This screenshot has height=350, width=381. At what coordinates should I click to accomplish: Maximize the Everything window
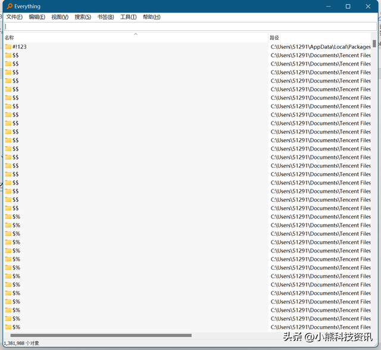(348, 7)
